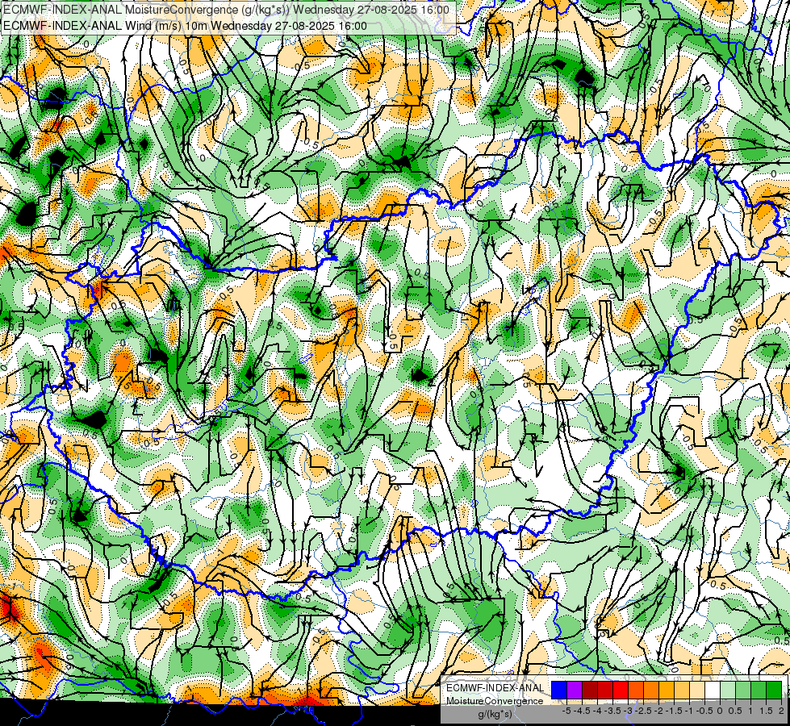Select the white legend color swatch
Image resolution: width=790 pixels, height=726 pixels.
(713, 690)
